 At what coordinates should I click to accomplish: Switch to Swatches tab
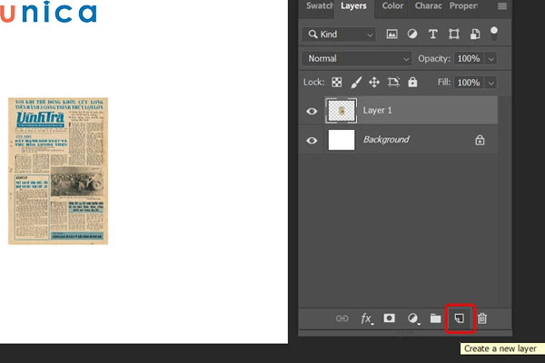(319, 6)
